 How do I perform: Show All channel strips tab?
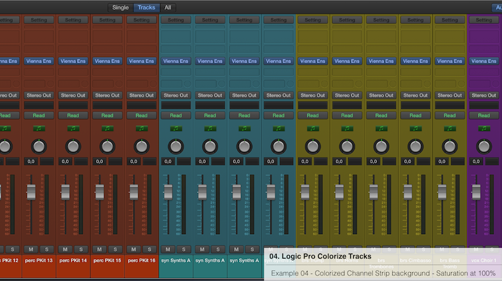(168, 8)
